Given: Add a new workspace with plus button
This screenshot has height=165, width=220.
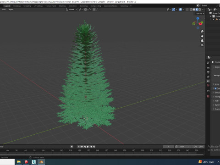Looking at the screenshot, I should pyautogui.click(x=131, y=6).
